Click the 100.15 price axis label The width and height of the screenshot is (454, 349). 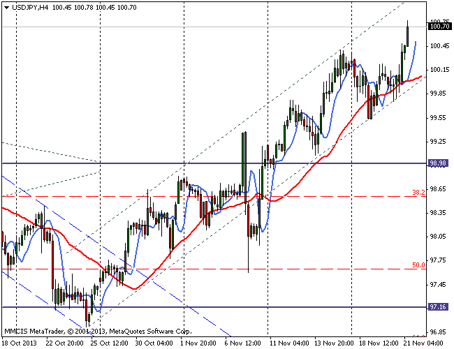[440, 70]
